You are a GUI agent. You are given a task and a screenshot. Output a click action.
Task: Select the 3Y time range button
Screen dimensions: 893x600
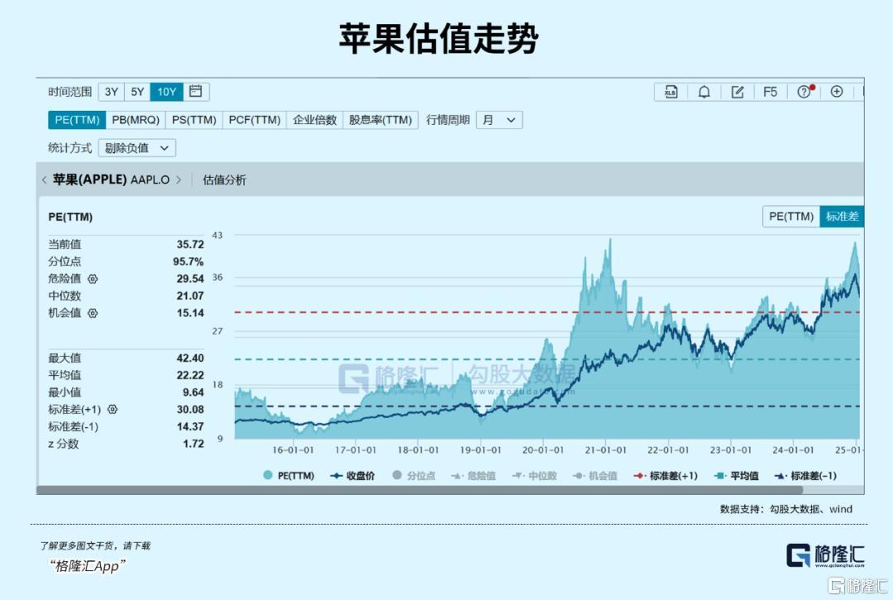(x=112, y=92)
